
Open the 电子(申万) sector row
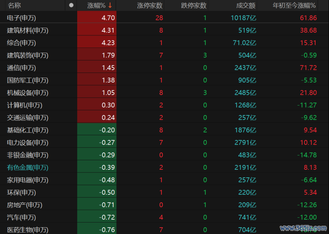pos(165,18)
